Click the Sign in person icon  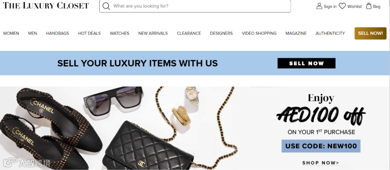(319, 6)
